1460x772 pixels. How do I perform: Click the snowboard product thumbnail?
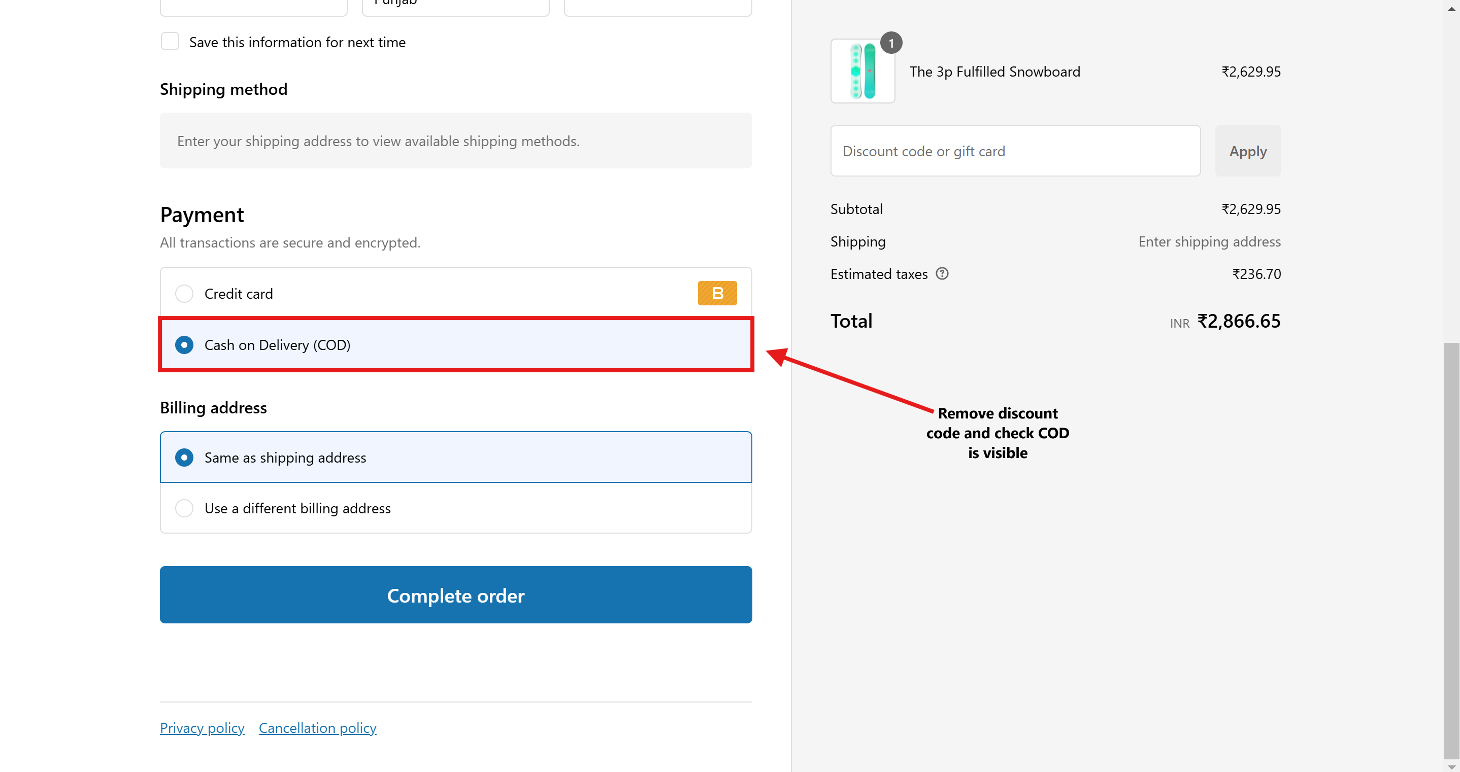tap(862, 72)
